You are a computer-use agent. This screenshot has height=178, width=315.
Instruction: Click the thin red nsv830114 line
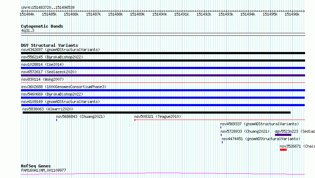163,82
